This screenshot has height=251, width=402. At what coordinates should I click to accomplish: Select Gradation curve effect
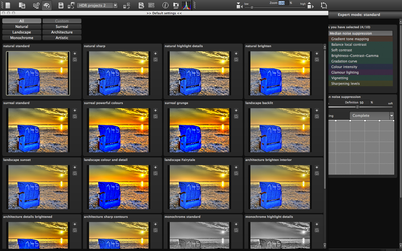[360, 61]
